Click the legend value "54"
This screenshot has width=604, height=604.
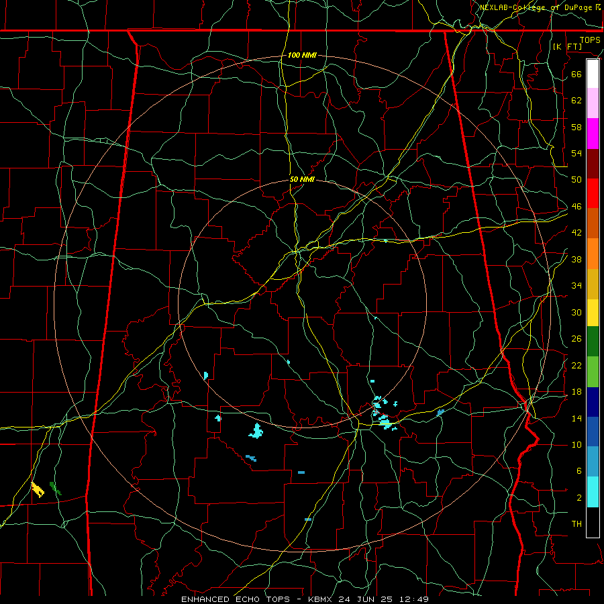[576, 153]
